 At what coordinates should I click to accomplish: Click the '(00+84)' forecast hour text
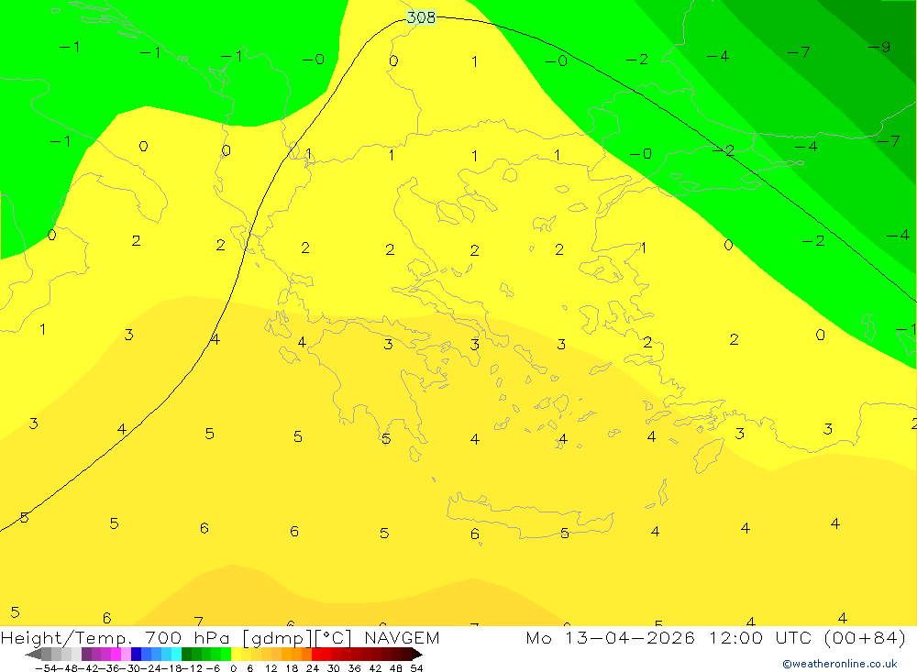click(x=865, y=637)
